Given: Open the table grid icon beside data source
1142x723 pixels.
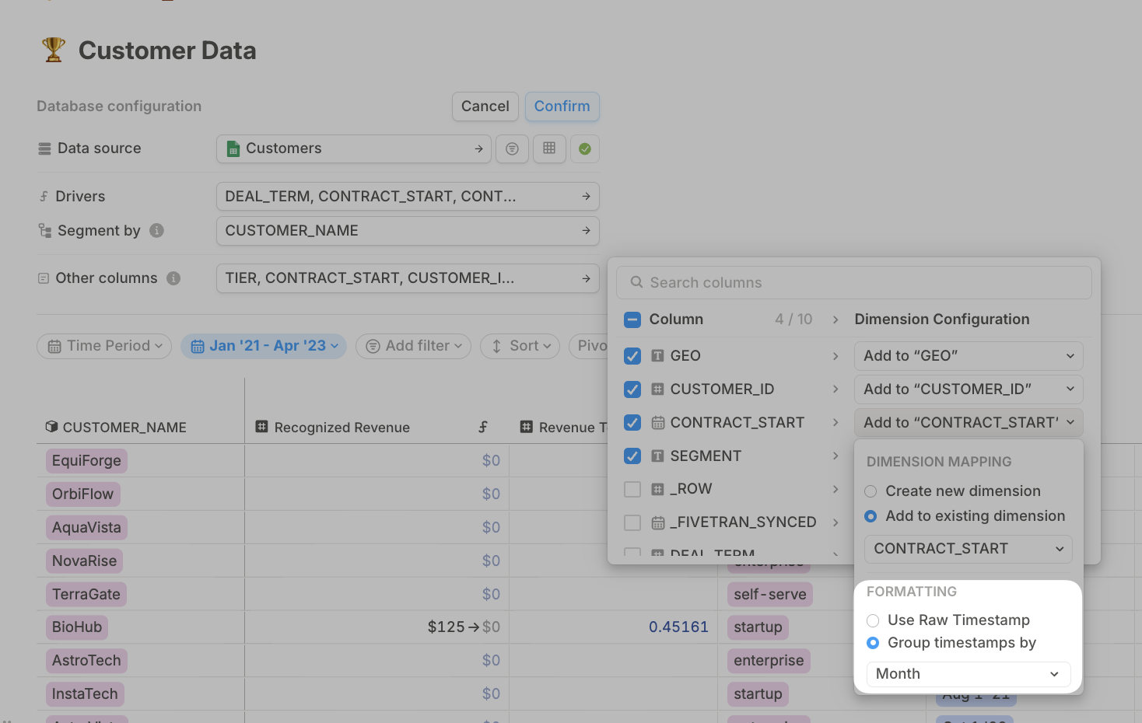Looking at the screenshot, I should [x=549, y=148].
